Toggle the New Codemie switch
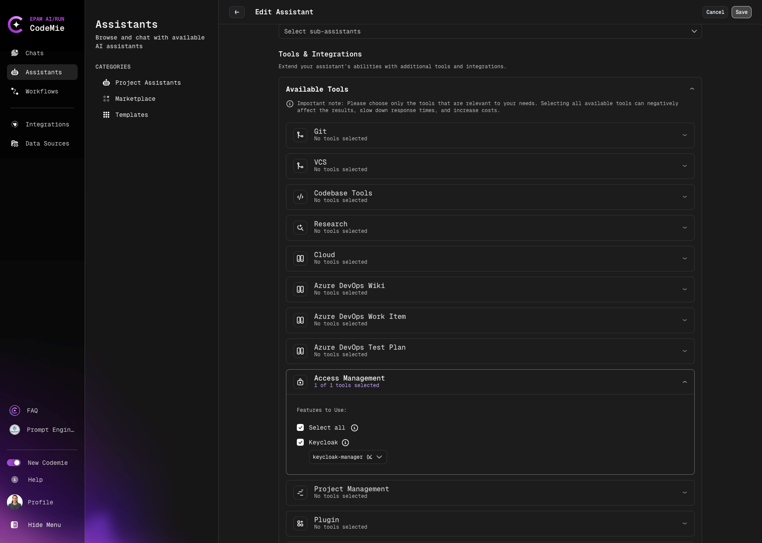This screenshot has width=762, height=543. point(14,463)
